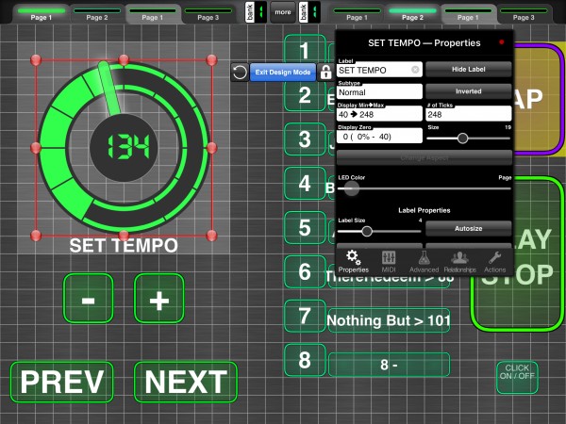Click the minus tempo button

tap(89, 298)
